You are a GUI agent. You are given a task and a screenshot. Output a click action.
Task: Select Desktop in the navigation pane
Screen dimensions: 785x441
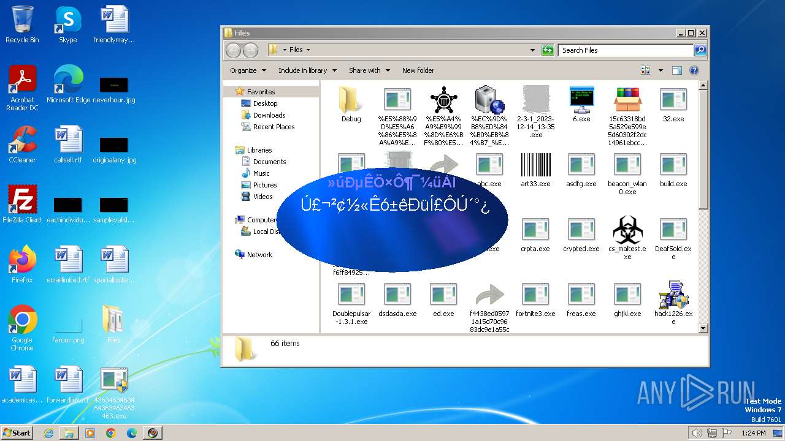click(x=265, y=104)
